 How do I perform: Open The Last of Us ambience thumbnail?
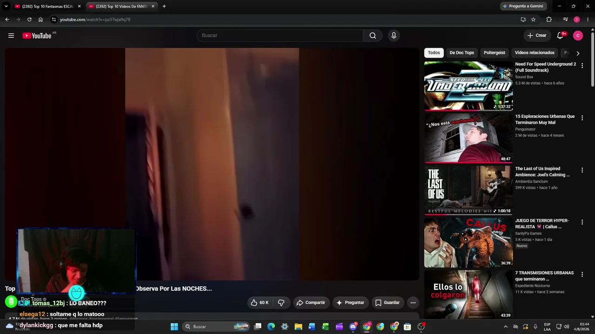468,190
